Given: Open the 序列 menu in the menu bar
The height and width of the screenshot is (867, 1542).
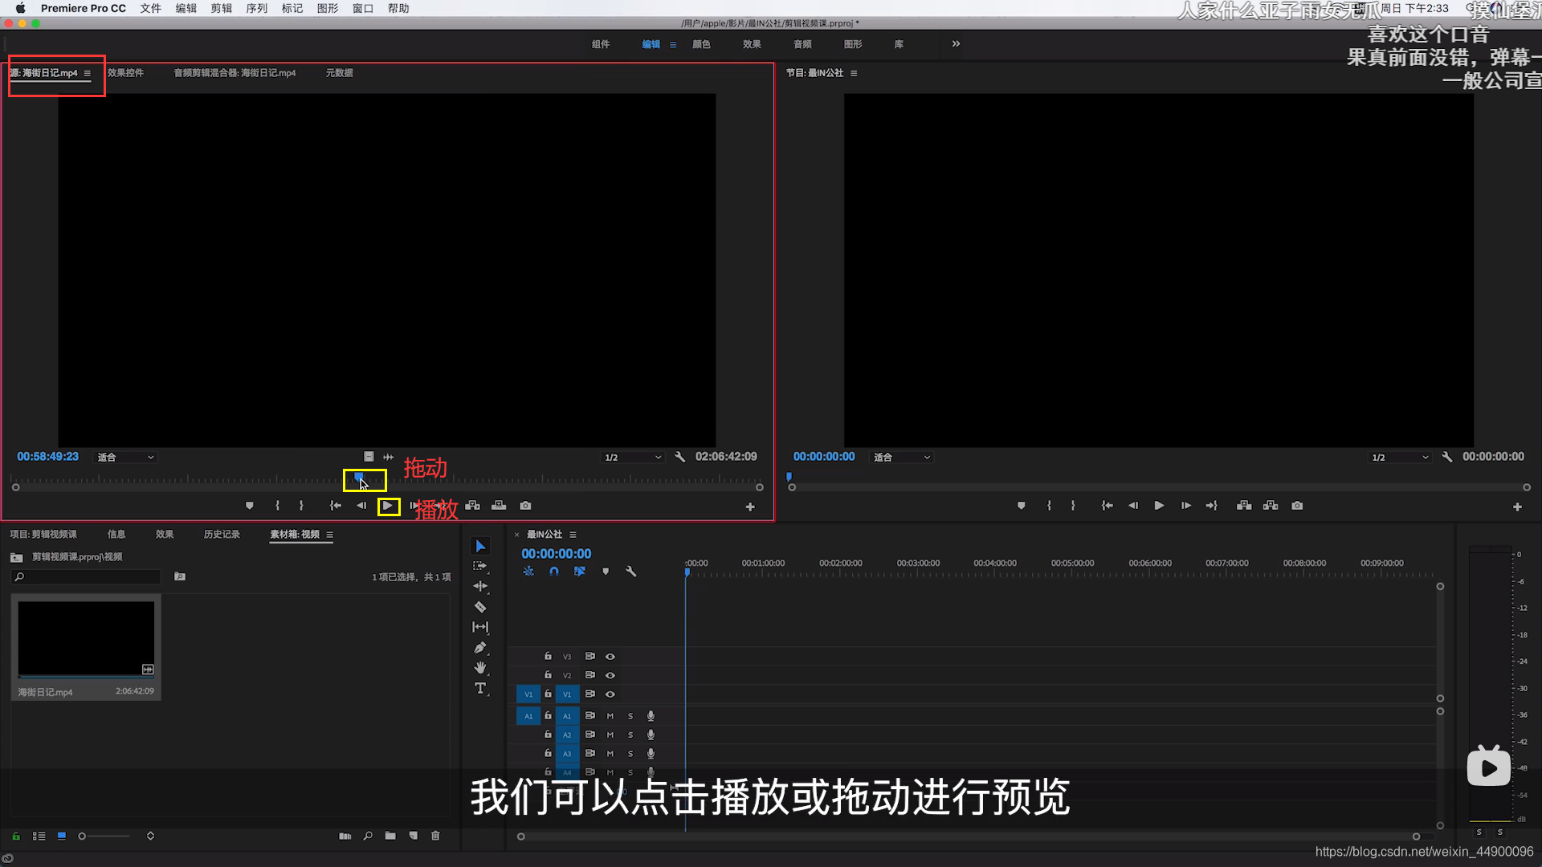Looking at the screenshot, I should point(256,8).
